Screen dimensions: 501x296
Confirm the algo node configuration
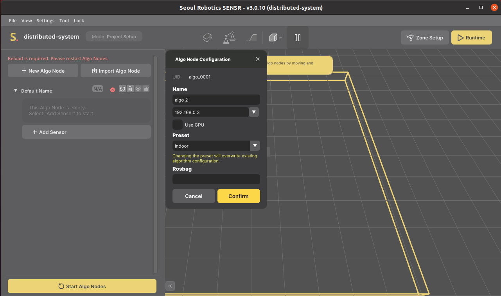click(x=239, y=196)
